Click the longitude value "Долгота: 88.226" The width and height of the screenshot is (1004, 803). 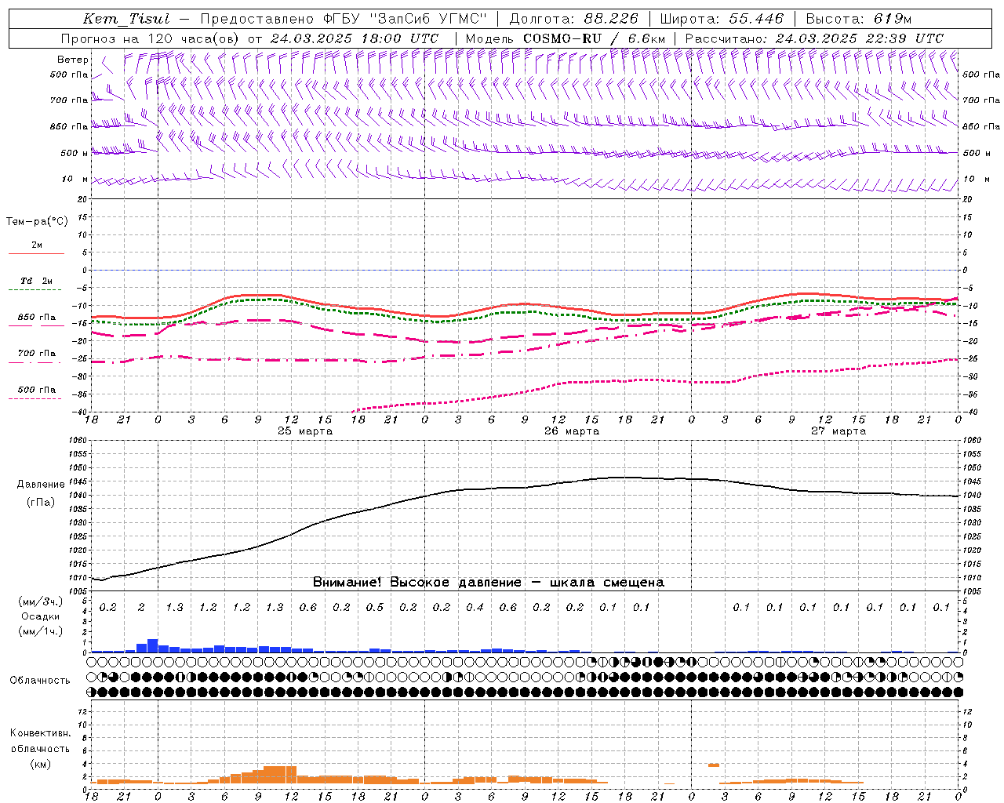click(x=574, y=19)
